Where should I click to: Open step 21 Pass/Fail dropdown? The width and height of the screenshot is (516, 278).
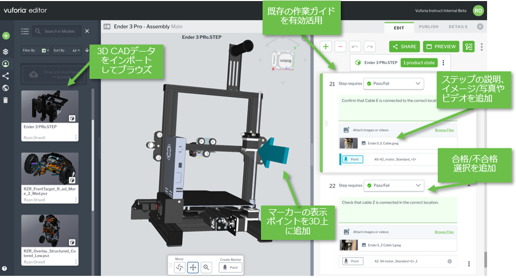coord(394,84)
